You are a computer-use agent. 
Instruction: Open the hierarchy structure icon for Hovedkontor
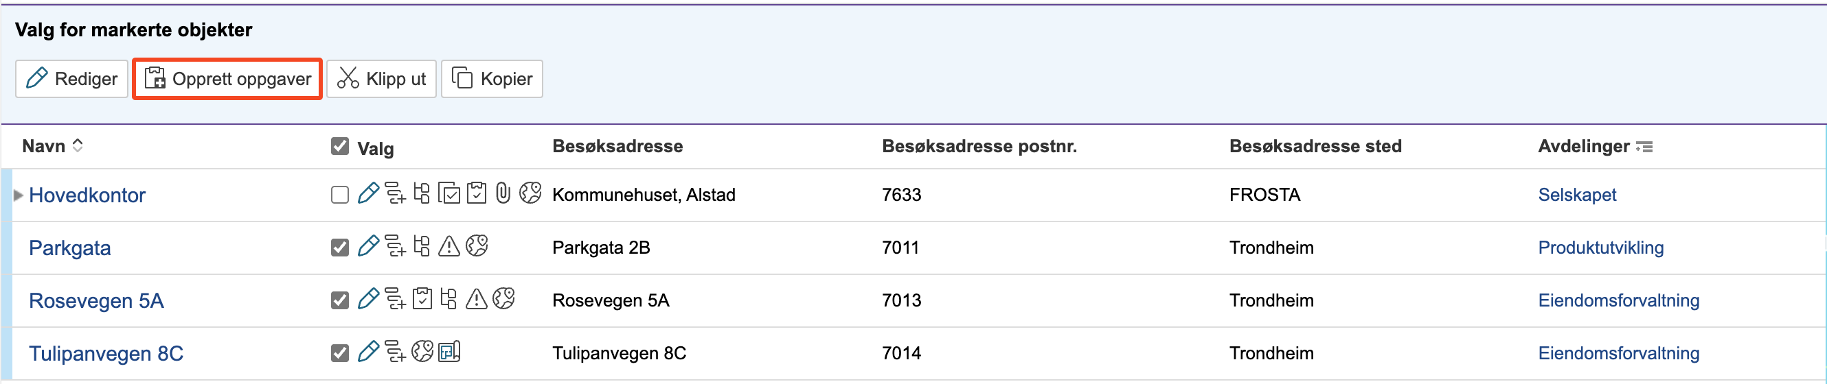click(422, 193)
